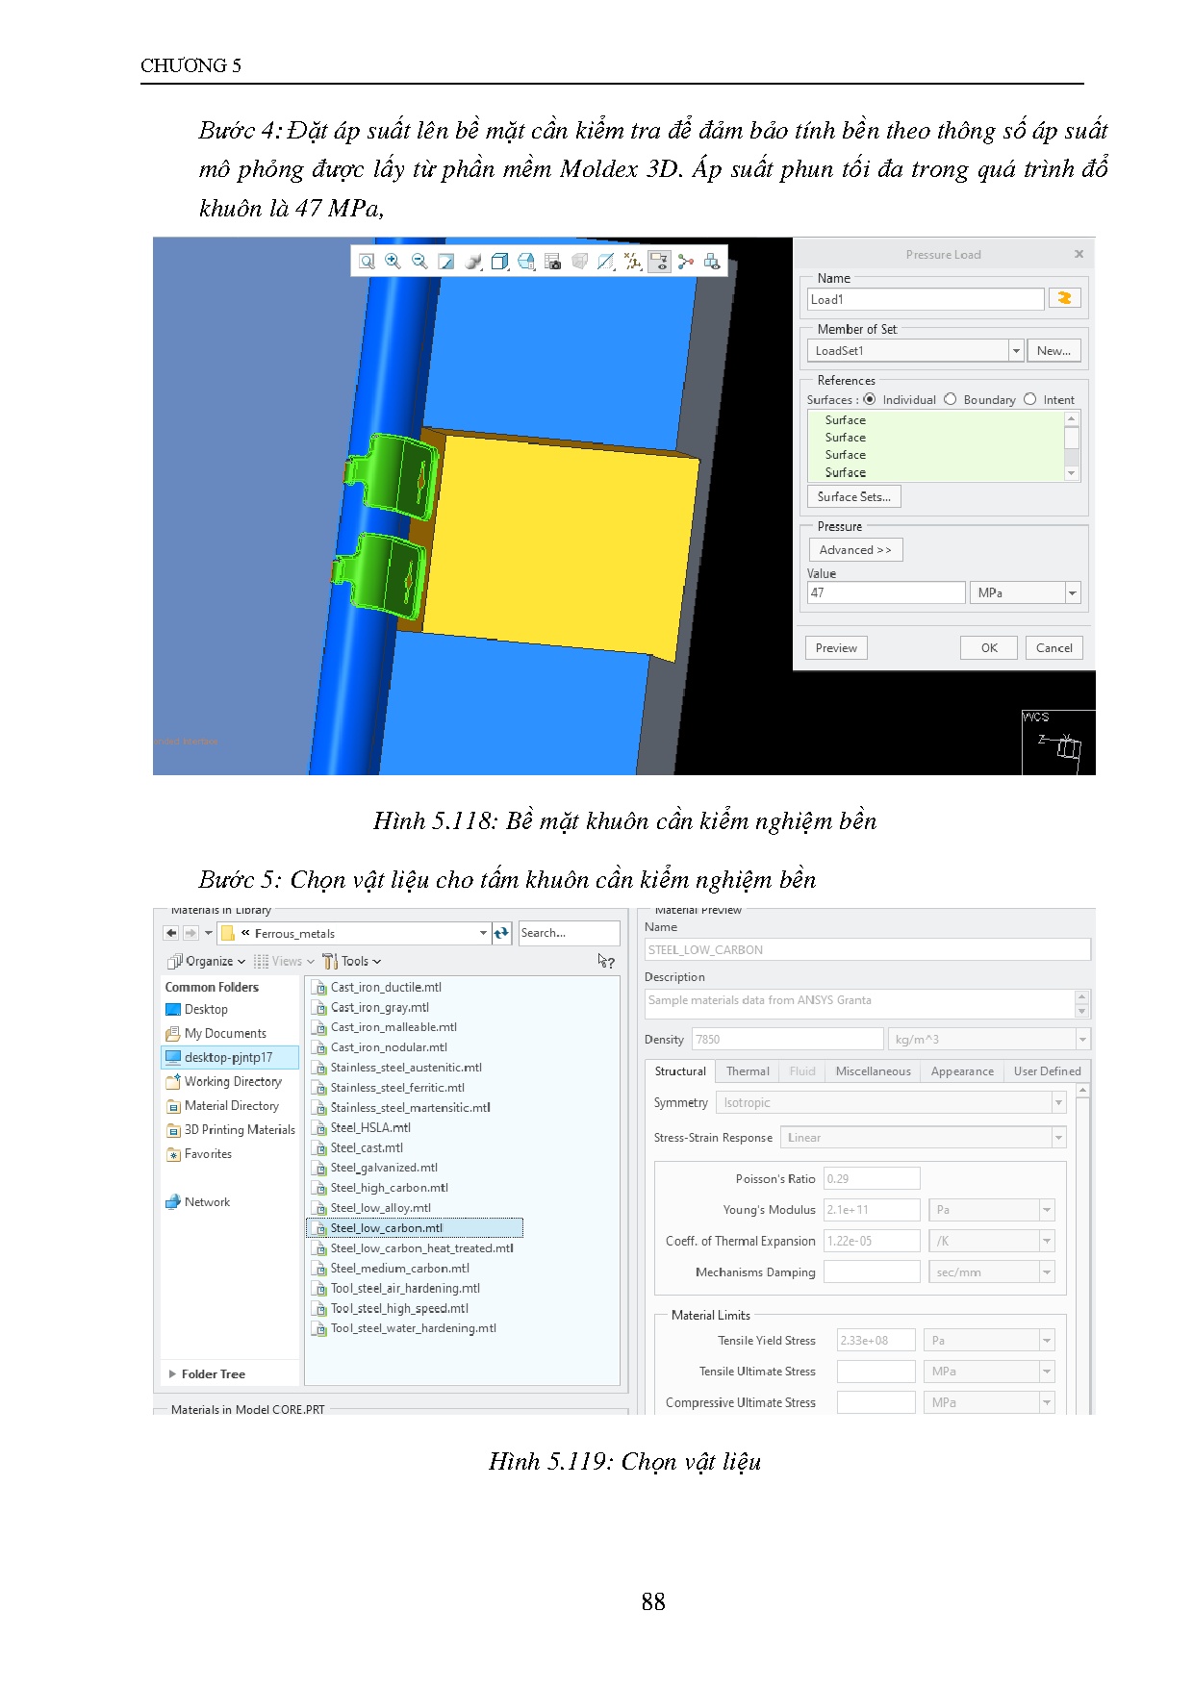Select the Intent surfaces radio button
The width and height of the screenshot is (1193, 1687).
pyautogui.click(x=1030, y=400)
